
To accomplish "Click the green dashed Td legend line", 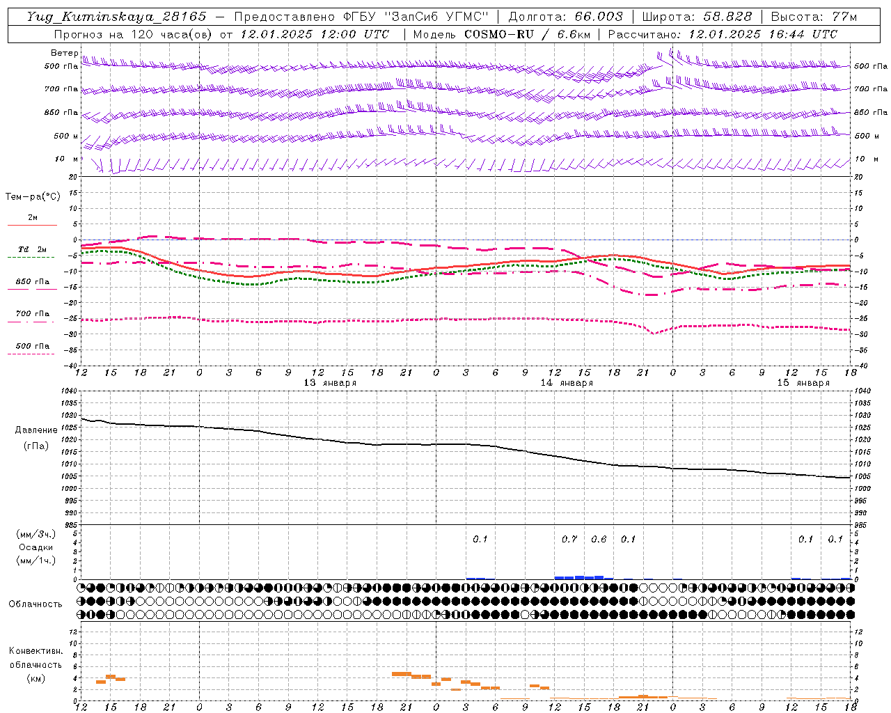I will [31, 257].
